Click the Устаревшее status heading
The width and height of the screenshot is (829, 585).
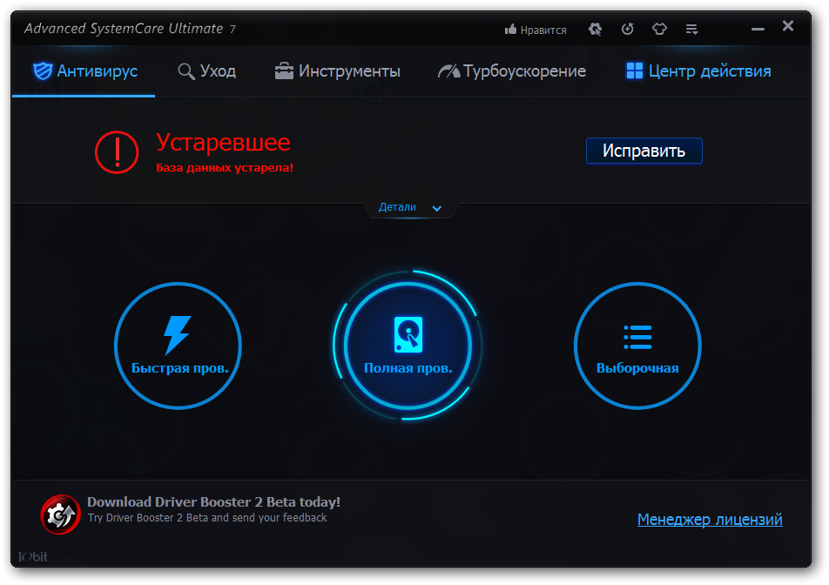click(223, 143)
